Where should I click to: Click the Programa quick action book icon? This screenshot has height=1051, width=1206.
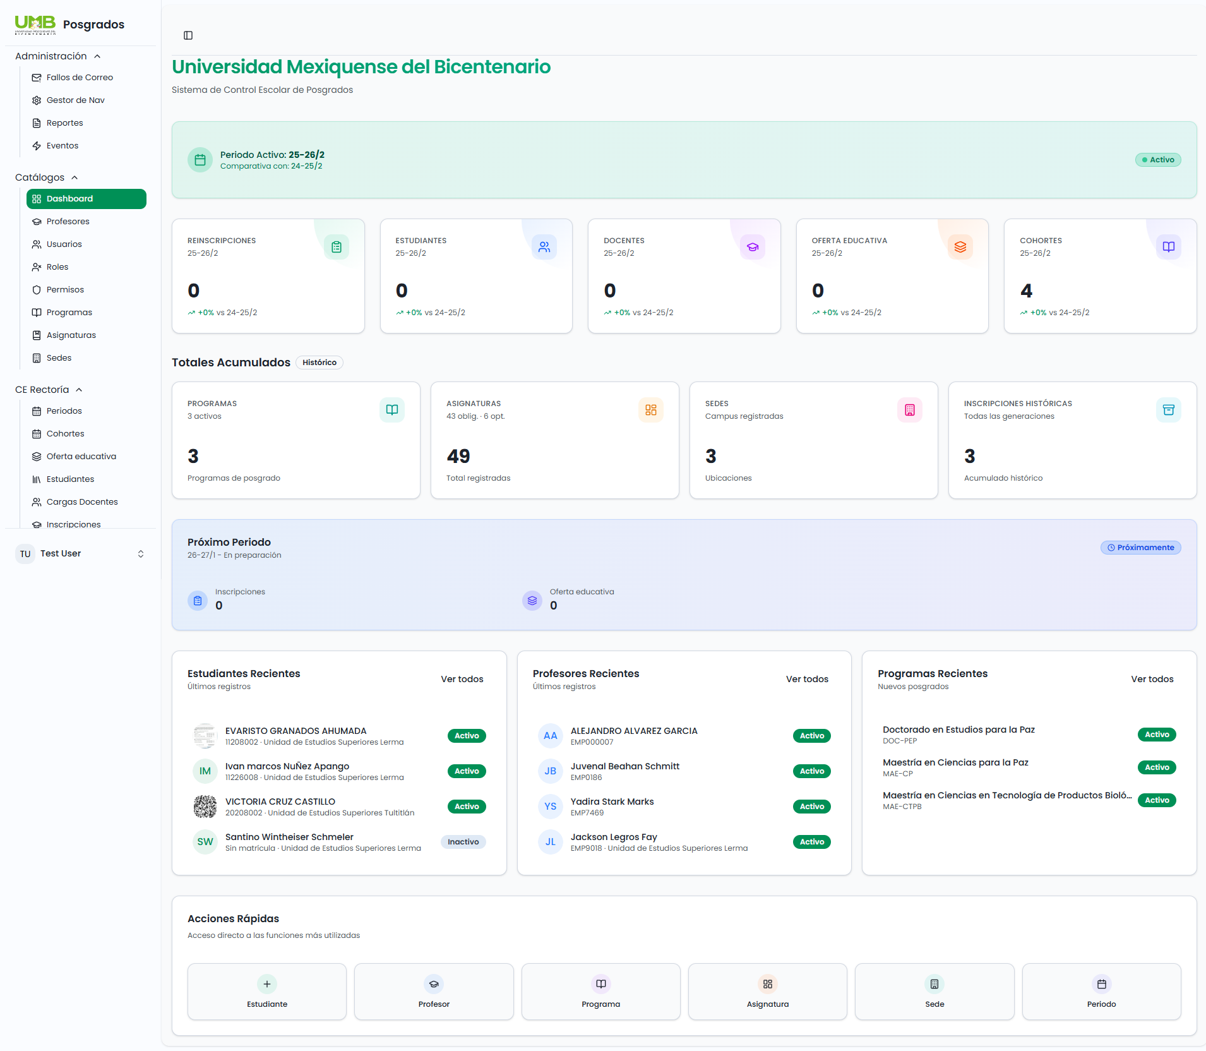coord(601,984)
